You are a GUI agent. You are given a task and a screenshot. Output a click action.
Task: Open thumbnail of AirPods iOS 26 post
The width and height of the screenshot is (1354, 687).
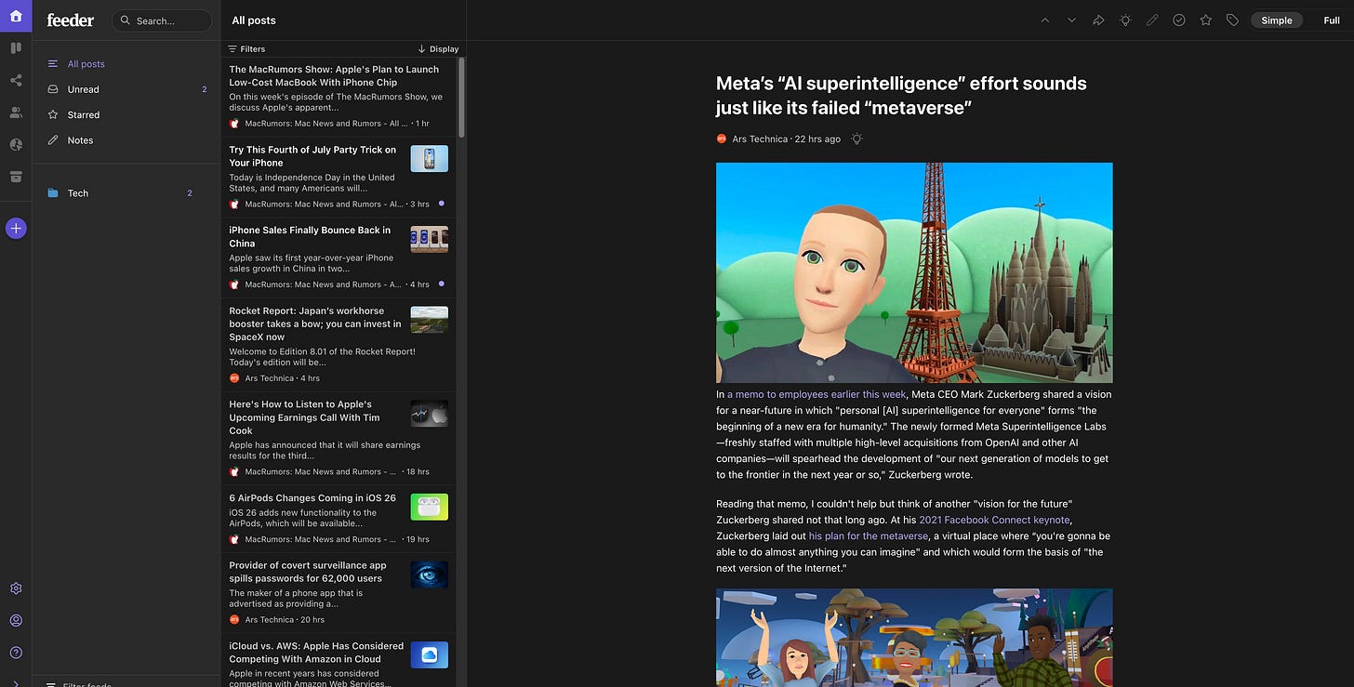click(429, 507)
